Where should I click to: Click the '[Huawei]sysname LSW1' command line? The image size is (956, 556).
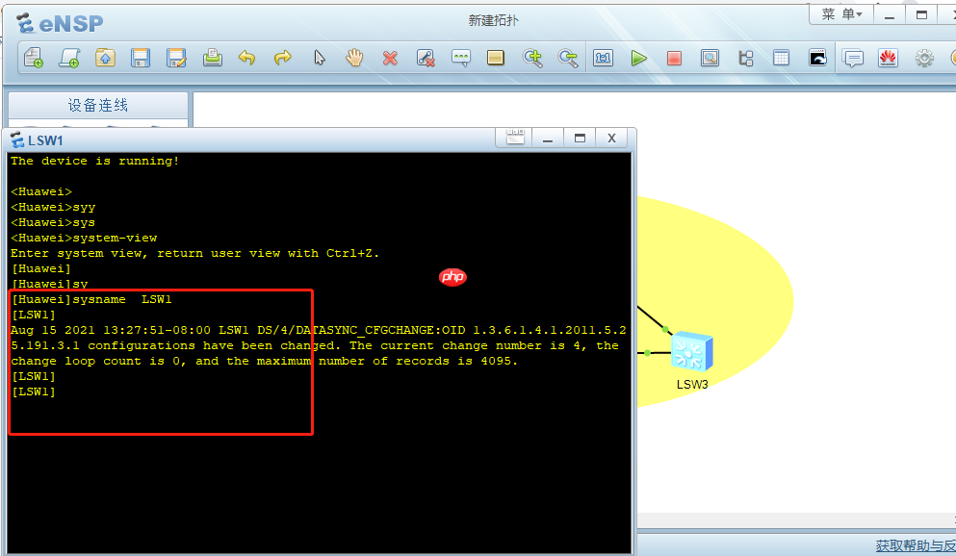click(x=91, y=299)
